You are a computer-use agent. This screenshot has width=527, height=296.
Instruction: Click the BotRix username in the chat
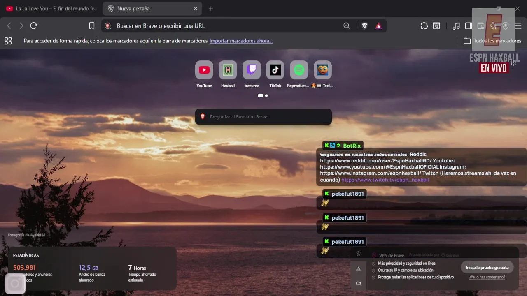coord(352,146)
